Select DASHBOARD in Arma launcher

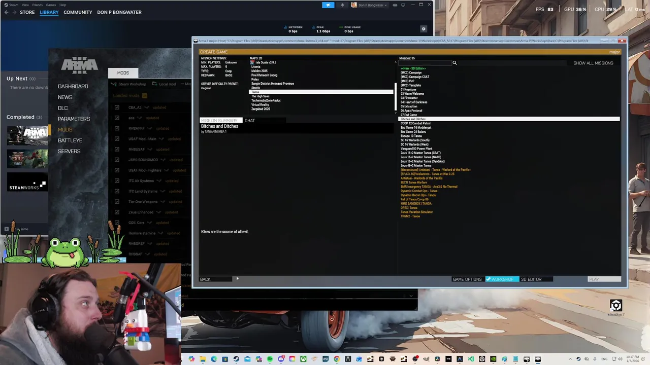click(73, 86)
